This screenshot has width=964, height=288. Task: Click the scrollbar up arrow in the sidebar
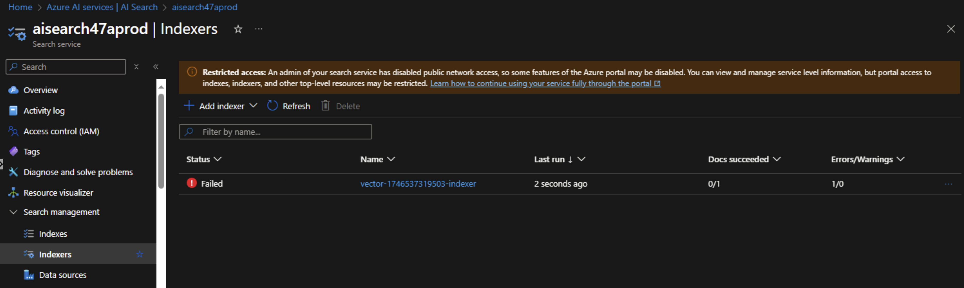tap(161, 87)
